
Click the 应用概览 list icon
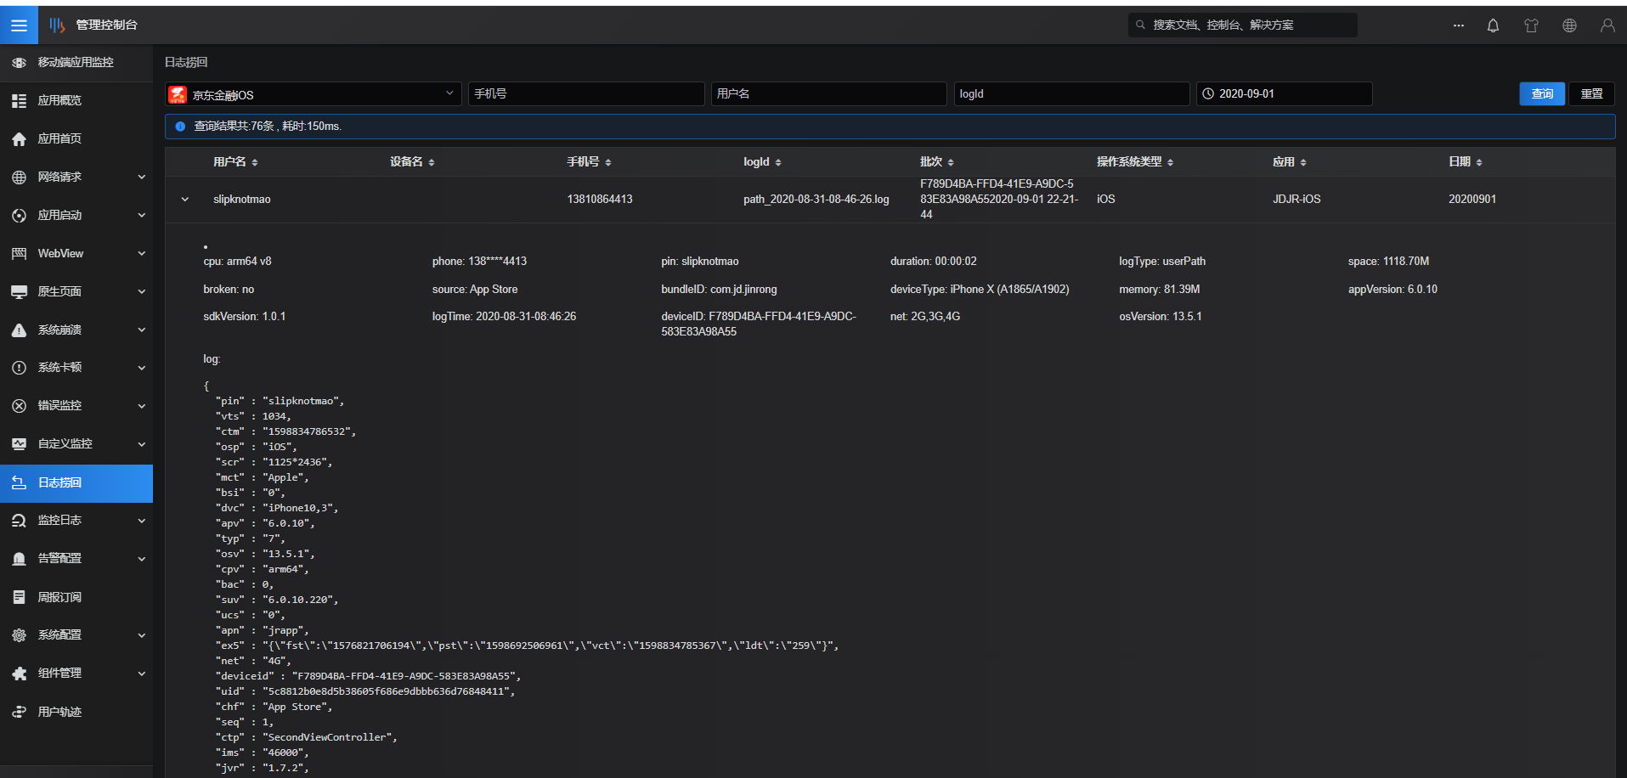[x=19, y=101]
